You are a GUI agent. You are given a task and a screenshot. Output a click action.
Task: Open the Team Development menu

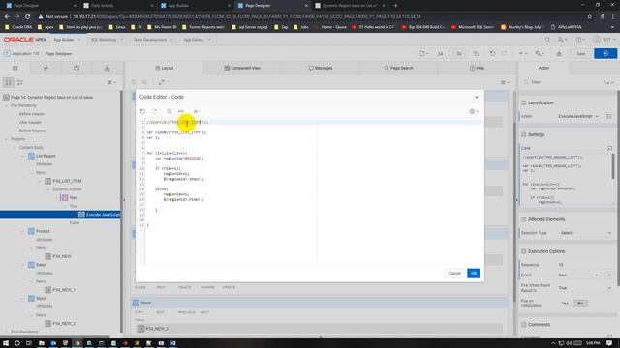[152, 40]
